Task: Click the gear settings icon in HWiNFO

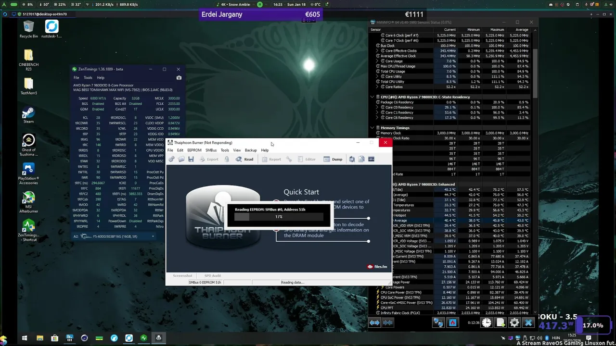Action: point(514,323)
